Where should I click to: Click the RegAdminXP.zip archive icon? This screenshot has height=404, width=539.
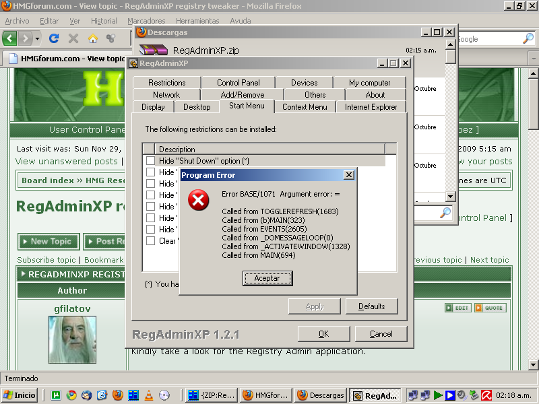tap(154, 50)
